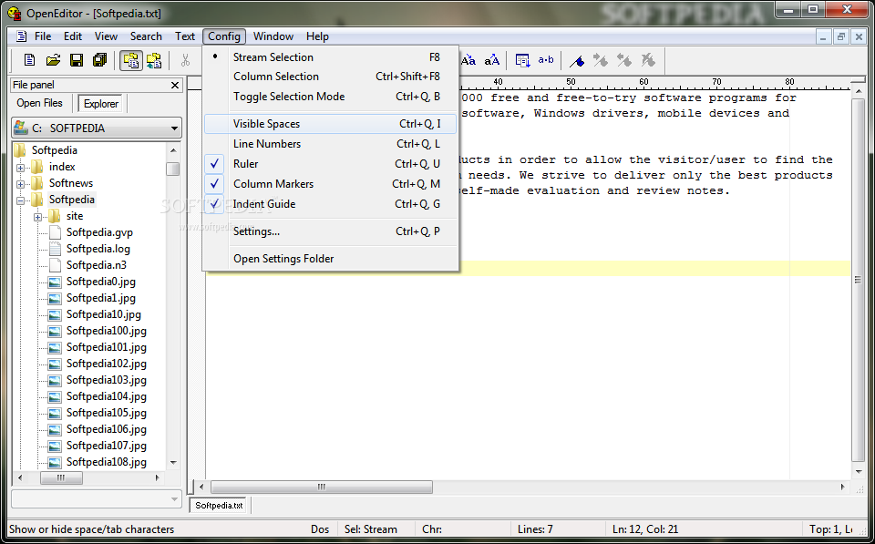The height and width of the screenshot is (544, 875).
Task: Select Softpedia.n3 file
Action: (97, 265)
